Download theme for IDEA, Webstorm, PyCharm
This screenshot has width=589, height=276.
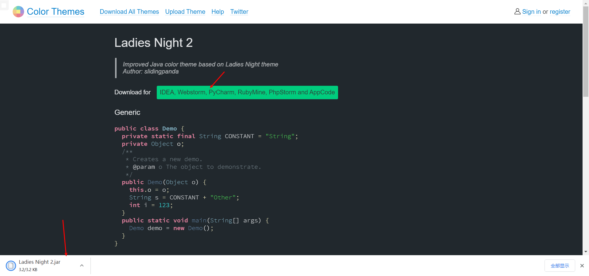click(247, 93)
